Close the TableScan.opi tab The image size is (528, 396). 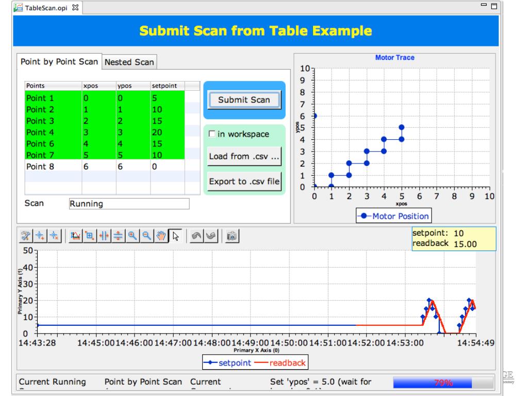point(75,7)
